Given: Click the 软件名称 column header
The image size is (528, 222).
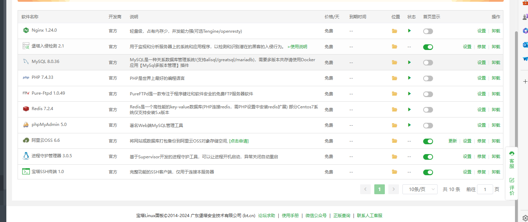Looking at the screenshot, I should point(30,17).
